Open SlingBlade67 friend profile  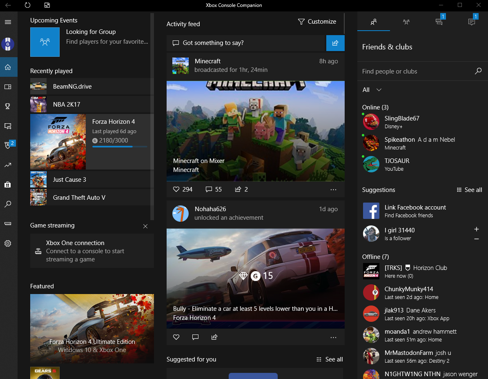pyautogui.click(x=422, y=122)
